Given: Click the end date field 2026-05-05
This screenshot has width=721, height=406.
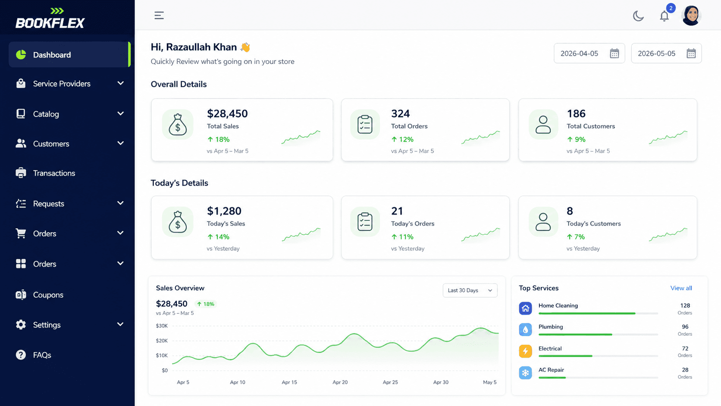Looking at the screenshot, I should (666, 54).
